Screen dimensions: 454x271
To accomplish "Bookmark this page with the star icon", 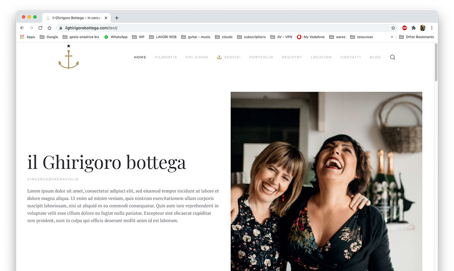I will click(x=393, y=28).
